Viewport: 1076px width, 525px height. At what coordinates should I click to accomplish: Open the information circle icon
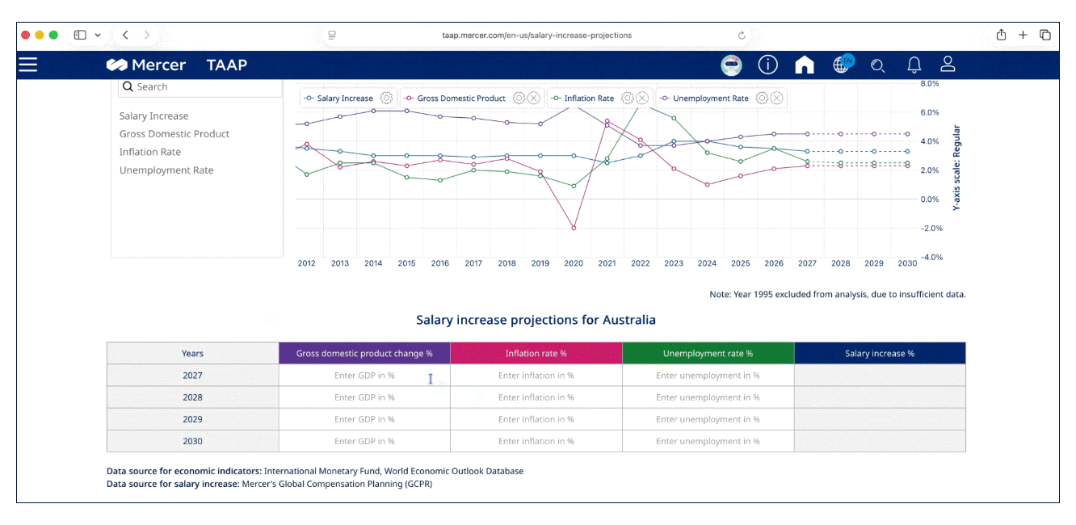(x=767, y=65)
